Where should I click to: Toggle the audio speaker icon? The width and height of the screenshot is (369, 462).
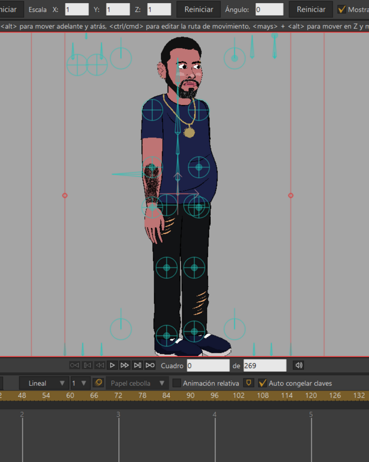(x=299, y=365)
